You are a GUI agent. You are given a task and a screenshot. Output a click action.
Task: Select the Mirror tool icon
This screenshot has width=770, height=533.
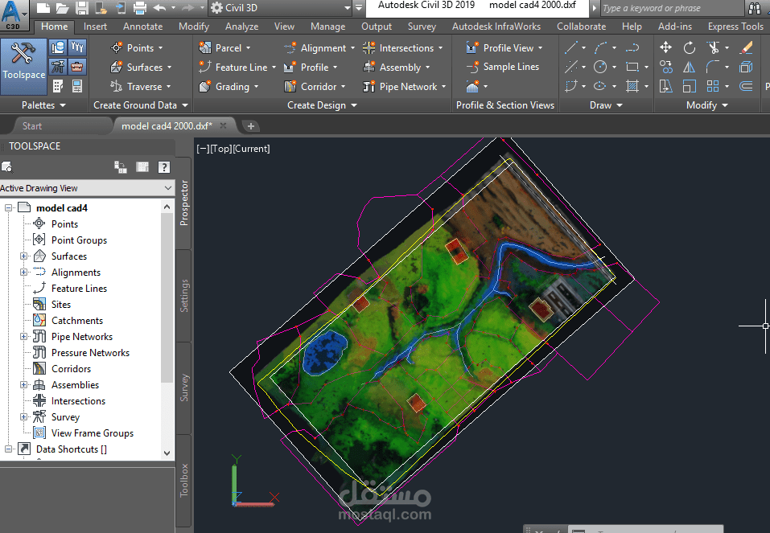tap(689, 67)
